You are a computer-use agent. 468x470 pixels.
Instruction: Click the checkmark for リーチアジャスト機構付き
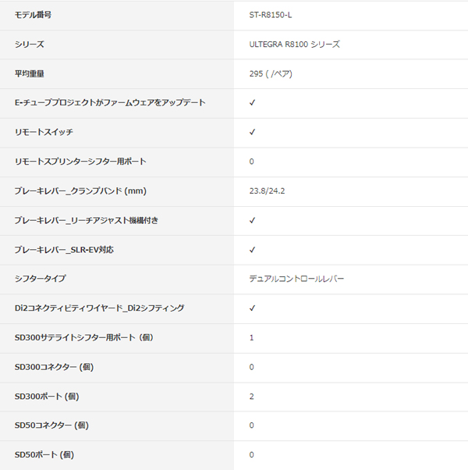tap(252, 220)
